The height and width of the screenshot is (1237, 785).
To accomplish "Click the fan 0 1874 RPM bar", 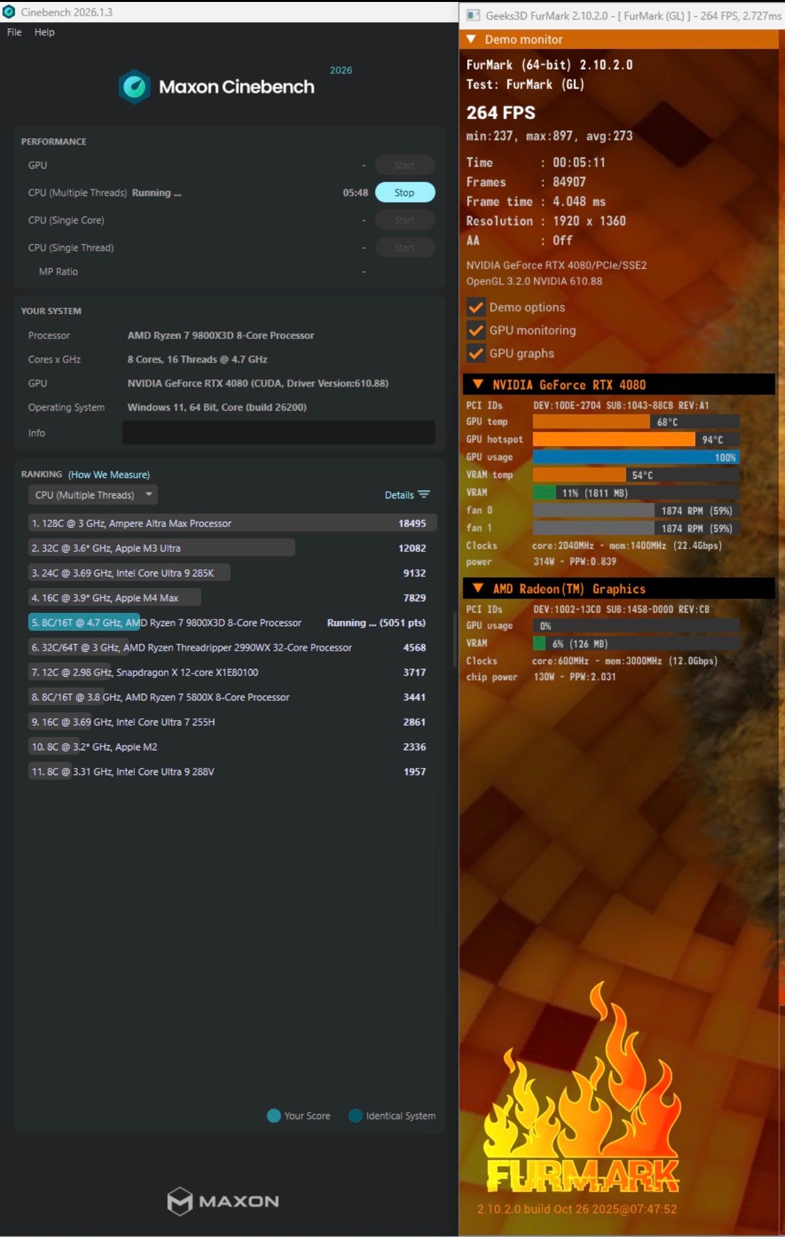I will [x=635, y=510].
